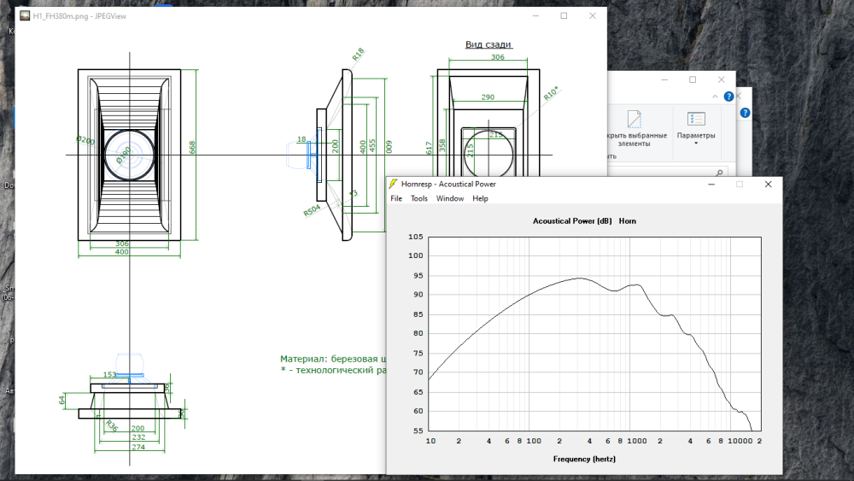Screen dimensions: 854x481
Task: Click the acoustical power curve peak near 300 Hz
Action: coord(579,278)
